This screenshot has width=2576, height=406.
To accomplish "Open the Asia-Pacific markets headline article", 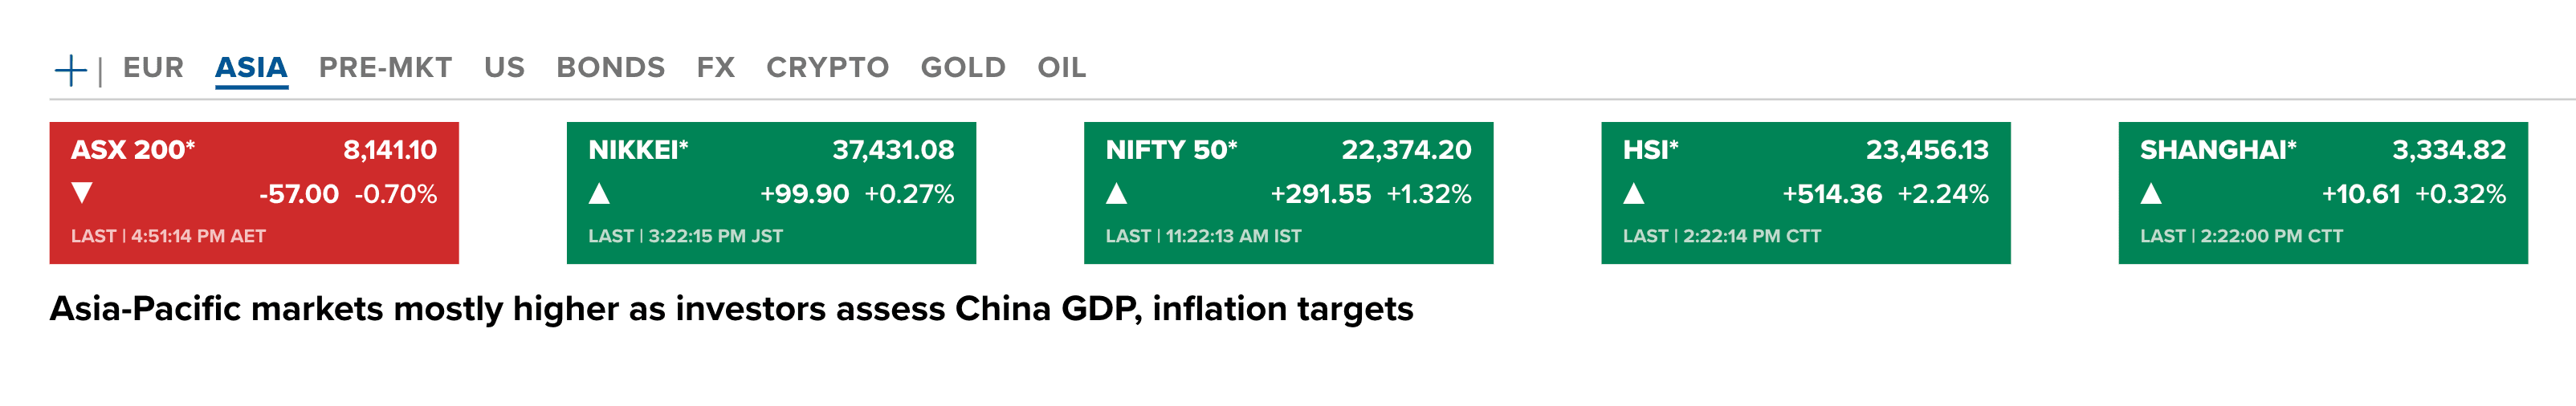I will pyautogui.click(x=731, y=309).
